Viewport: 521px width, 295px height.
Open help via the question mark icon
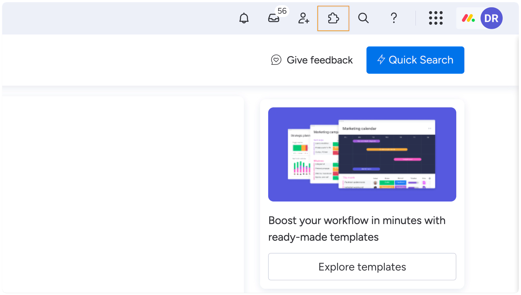(x=393, y=18)
